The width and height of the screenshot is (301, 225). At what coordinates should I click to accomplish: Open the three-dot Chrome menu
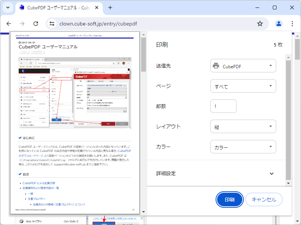pyautogui.click(x=292, y=23)
